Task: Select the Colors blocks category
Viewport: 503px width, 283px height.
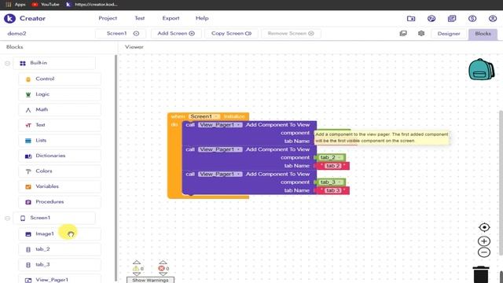Action: [x=60, y=171]
